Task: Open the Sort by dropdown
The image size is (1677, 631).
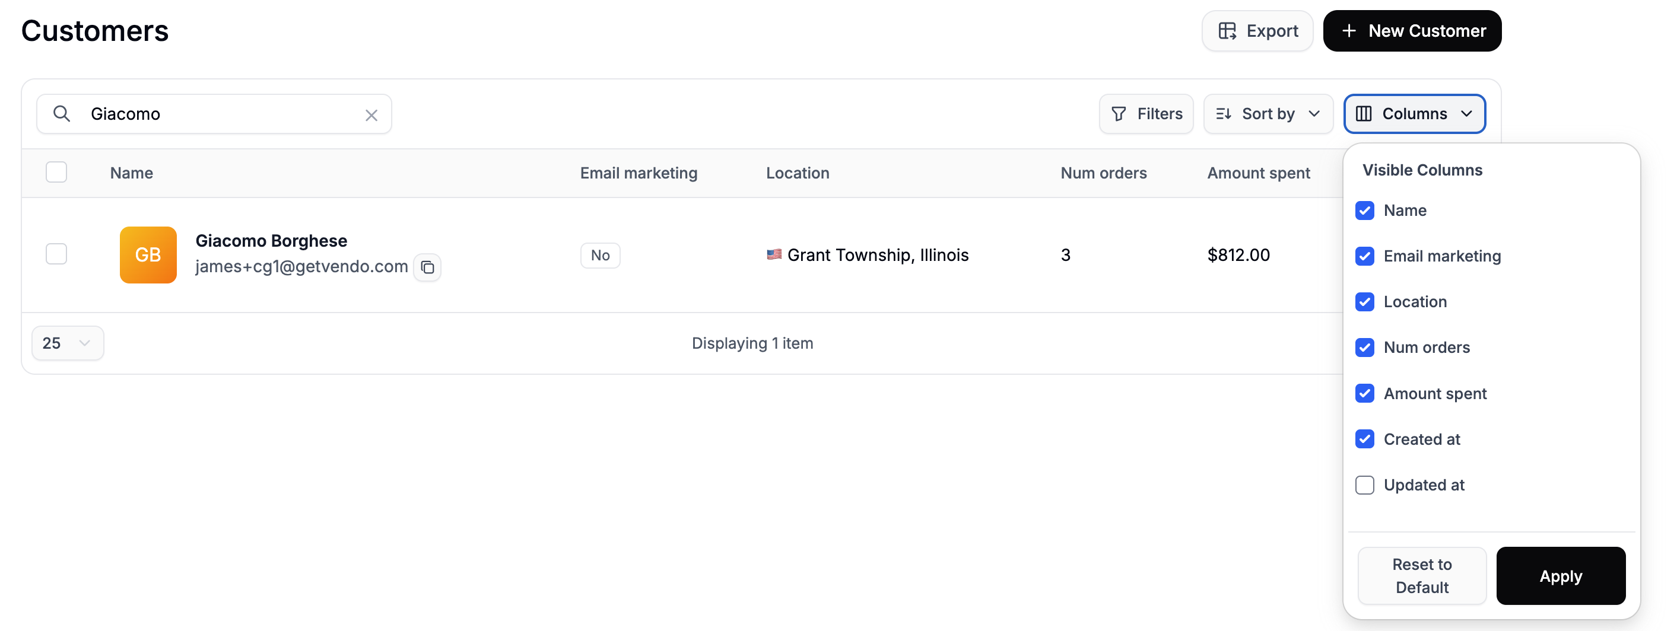Action: coord(1267,113)
